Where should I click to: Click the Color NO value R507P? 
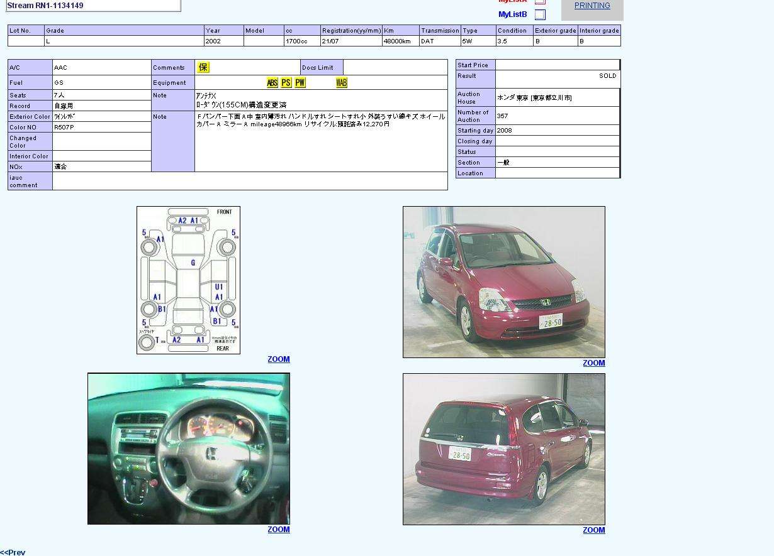[x=64, y=128]
